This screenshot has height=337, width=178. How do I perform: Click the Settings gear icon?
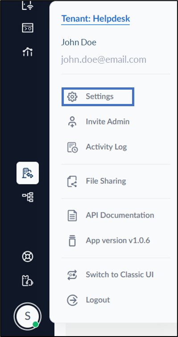click(x=72, y=96)
